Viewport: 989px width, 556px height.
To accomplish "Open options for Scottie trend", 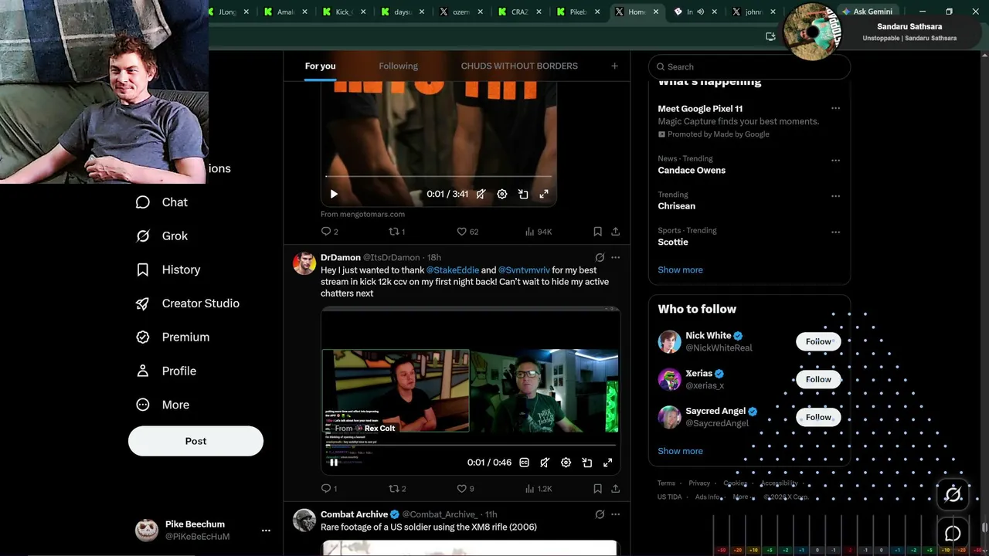I will coord(835,232).
